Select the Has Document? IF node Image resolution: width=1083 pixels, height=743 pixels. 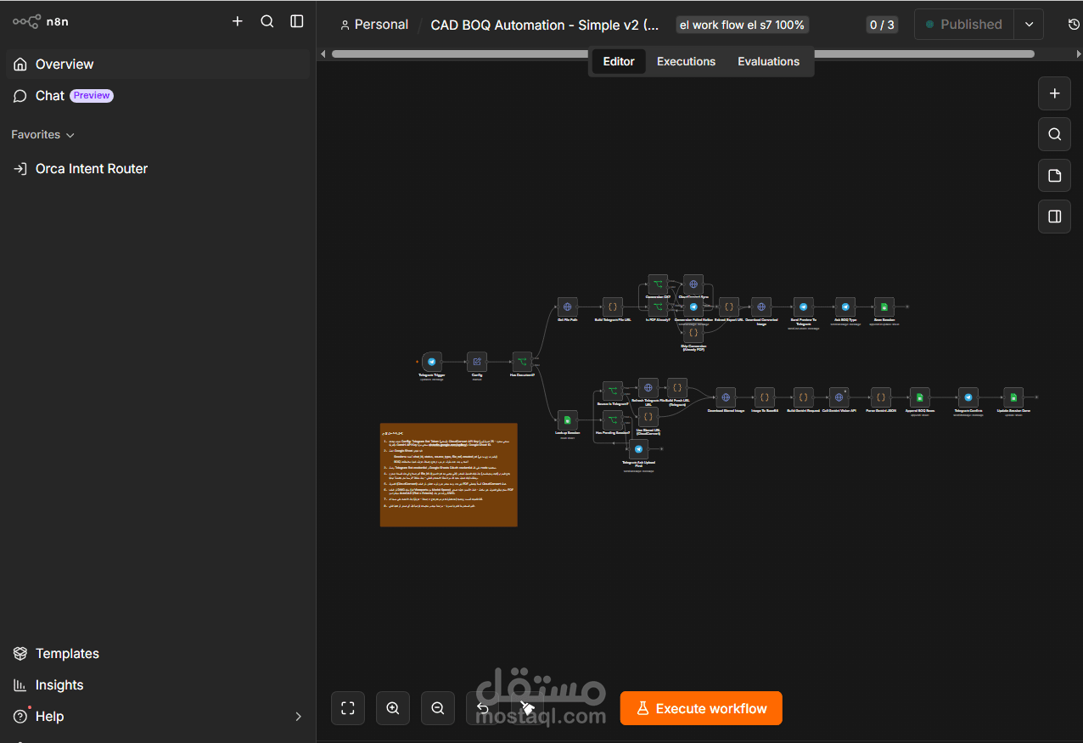tap(522, 362)
